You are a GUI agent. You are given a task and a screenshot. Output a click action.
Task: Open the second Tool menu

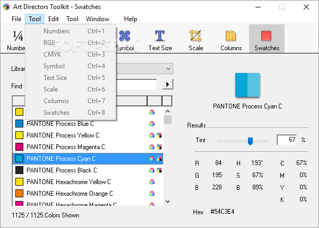pyautogui.click(x=72, y=19)
